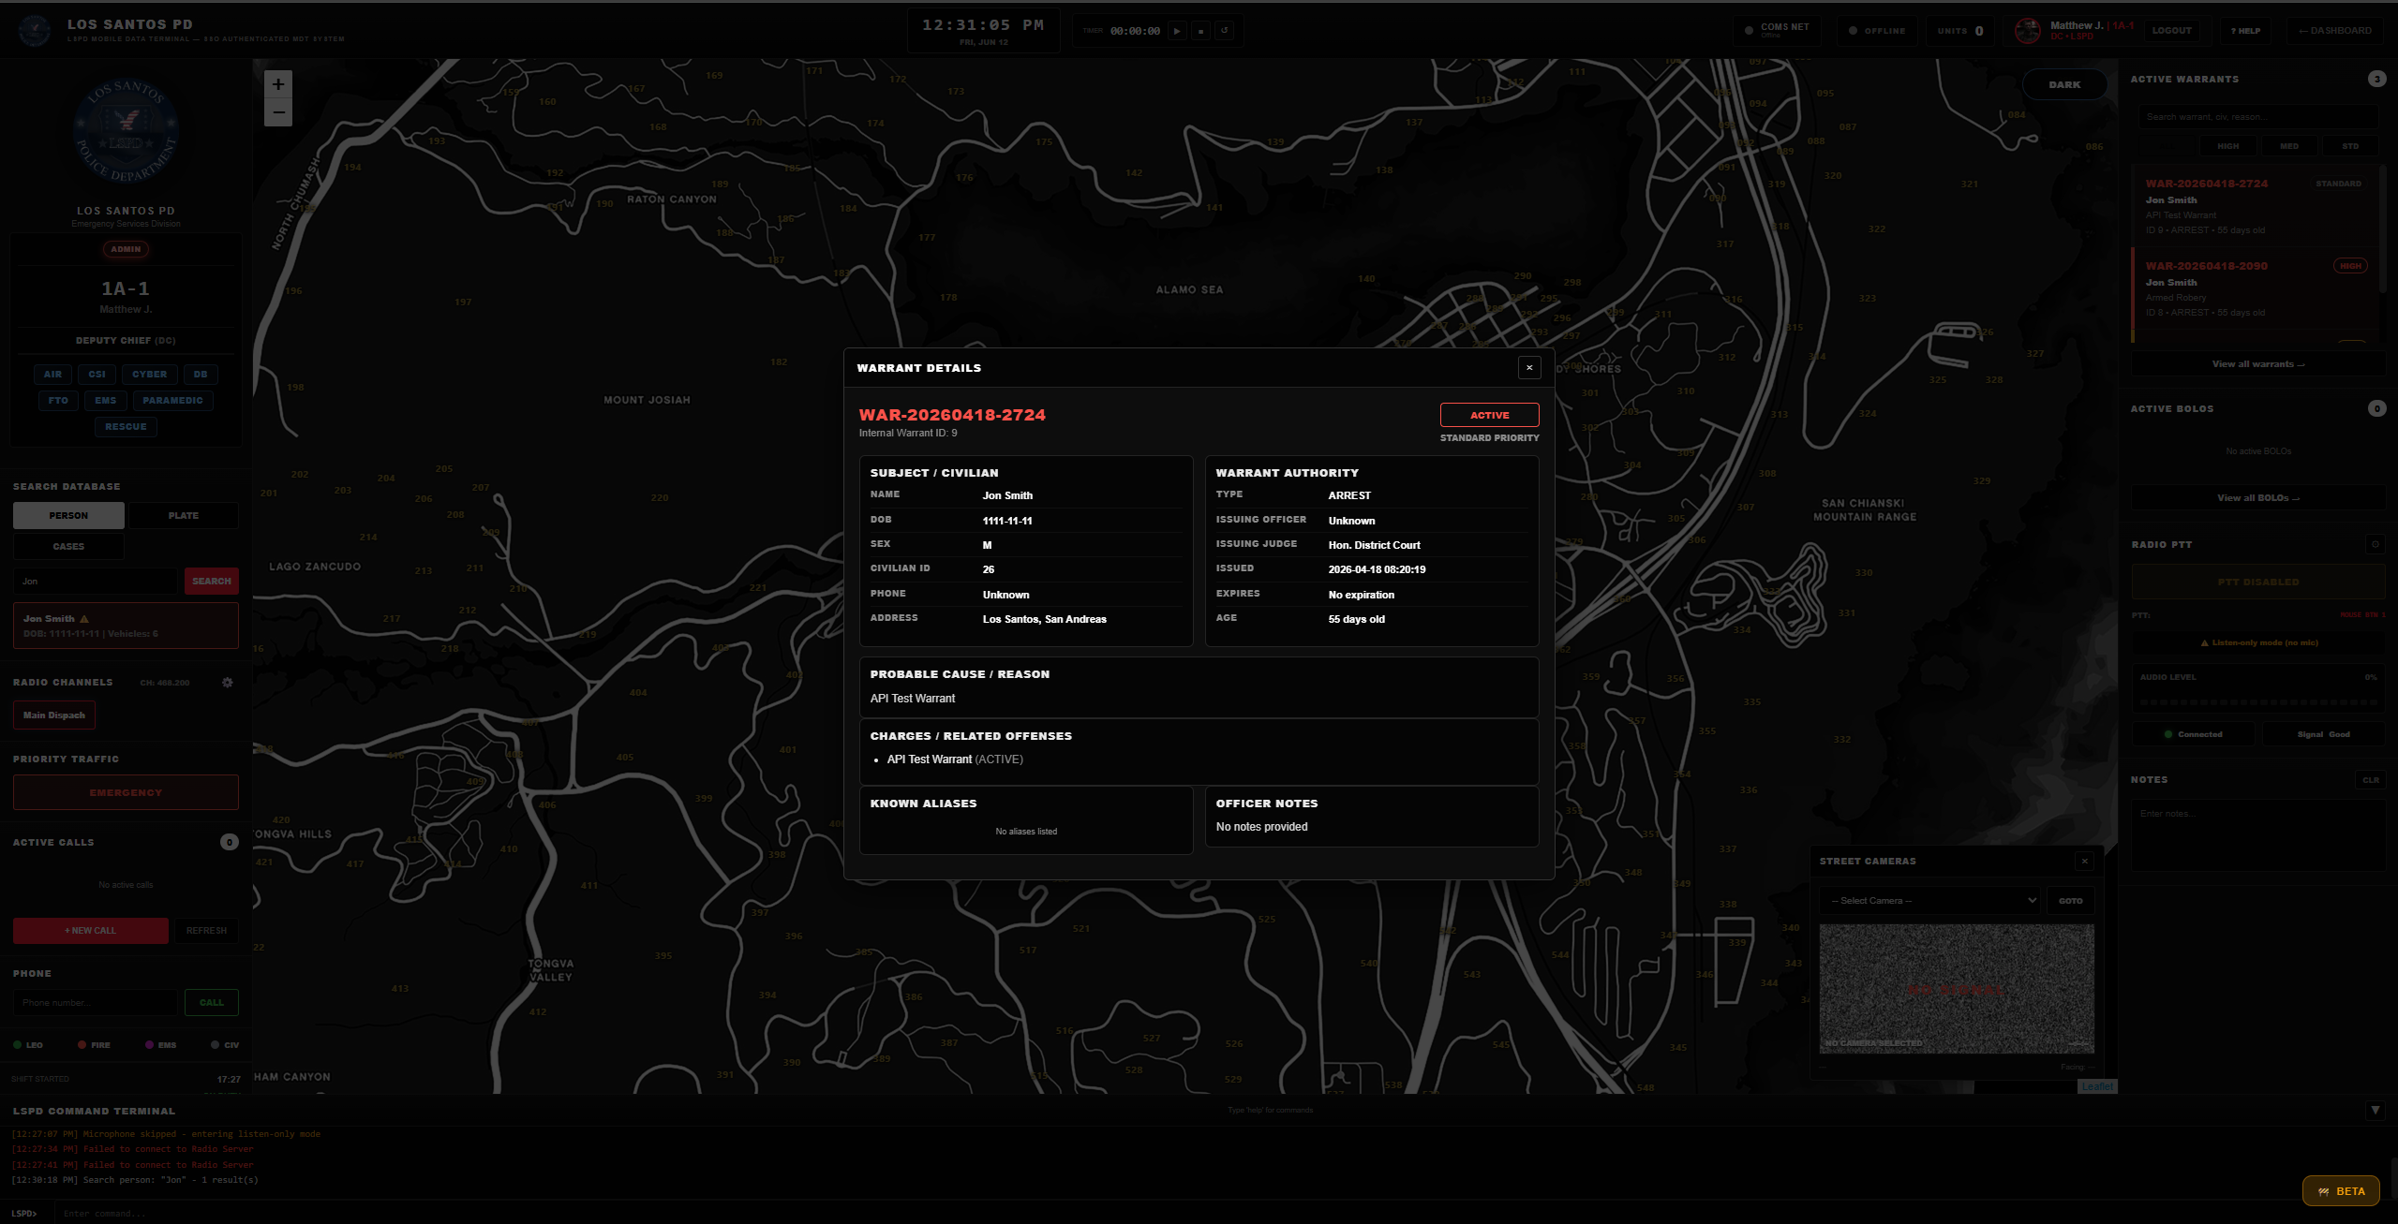Open radio channel settings gear
The height and width of the screenshot is (1224, 2398).
227,683
